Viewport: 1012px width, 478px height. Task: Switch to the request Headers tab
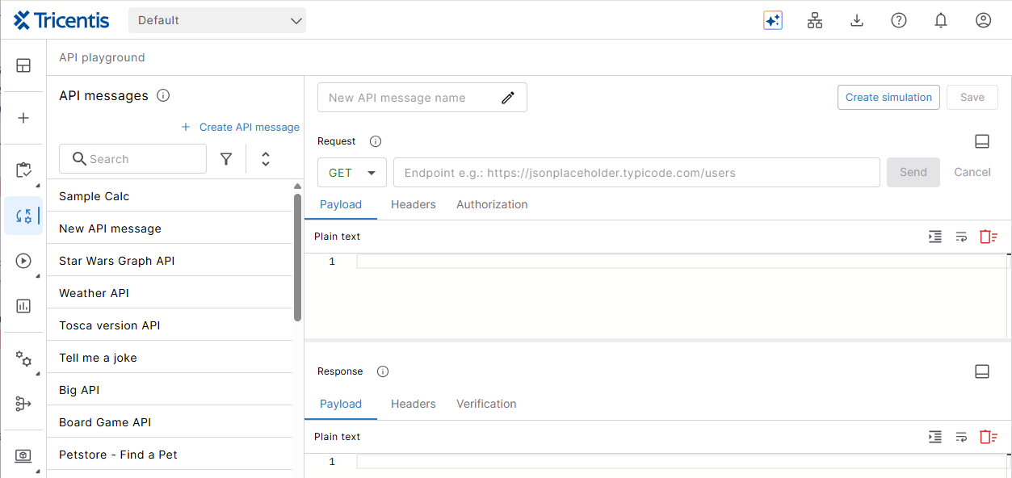(413, 204)
